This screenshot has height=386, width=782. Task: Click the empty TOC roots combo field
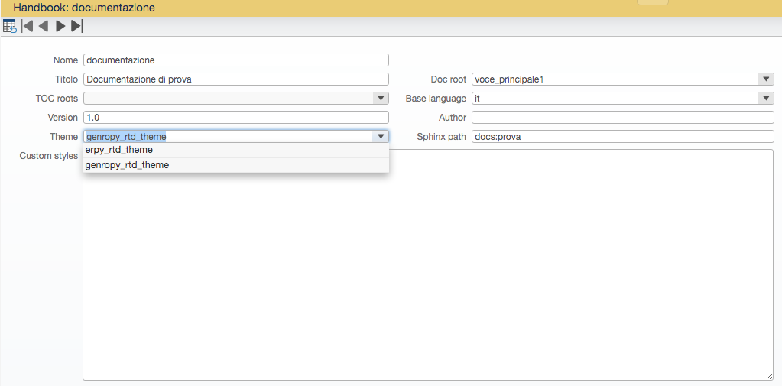coord(229,99)
